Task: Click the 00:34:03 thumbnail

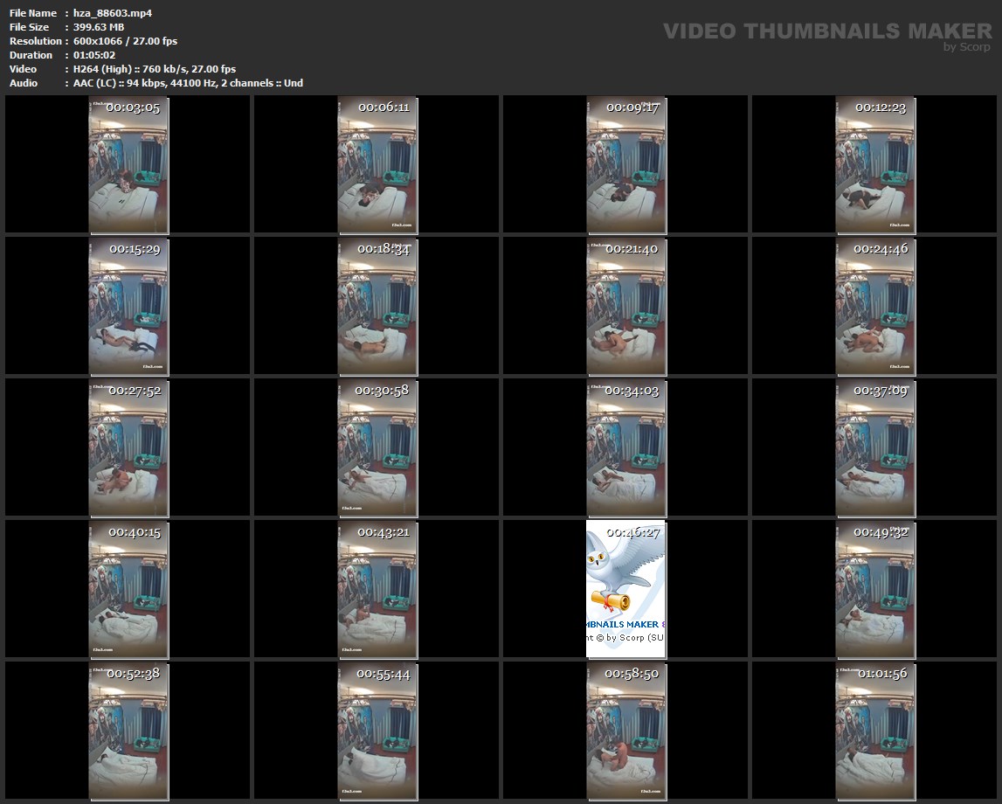Action: click(x=626, y=448)
